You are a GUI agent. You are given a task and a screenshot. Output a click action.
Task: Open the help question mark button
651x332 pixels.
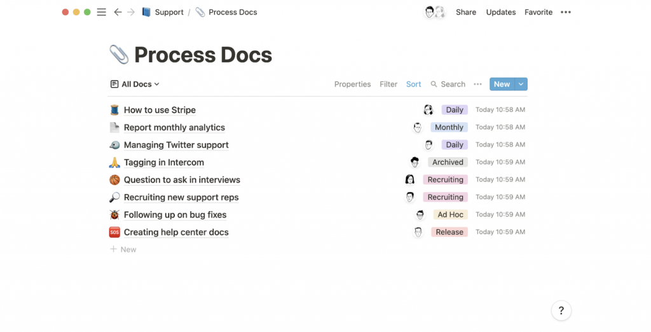561,310
